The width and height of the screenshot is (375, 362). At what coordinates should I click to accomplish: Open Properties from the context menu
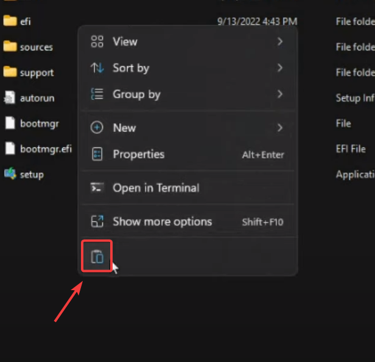138,155
